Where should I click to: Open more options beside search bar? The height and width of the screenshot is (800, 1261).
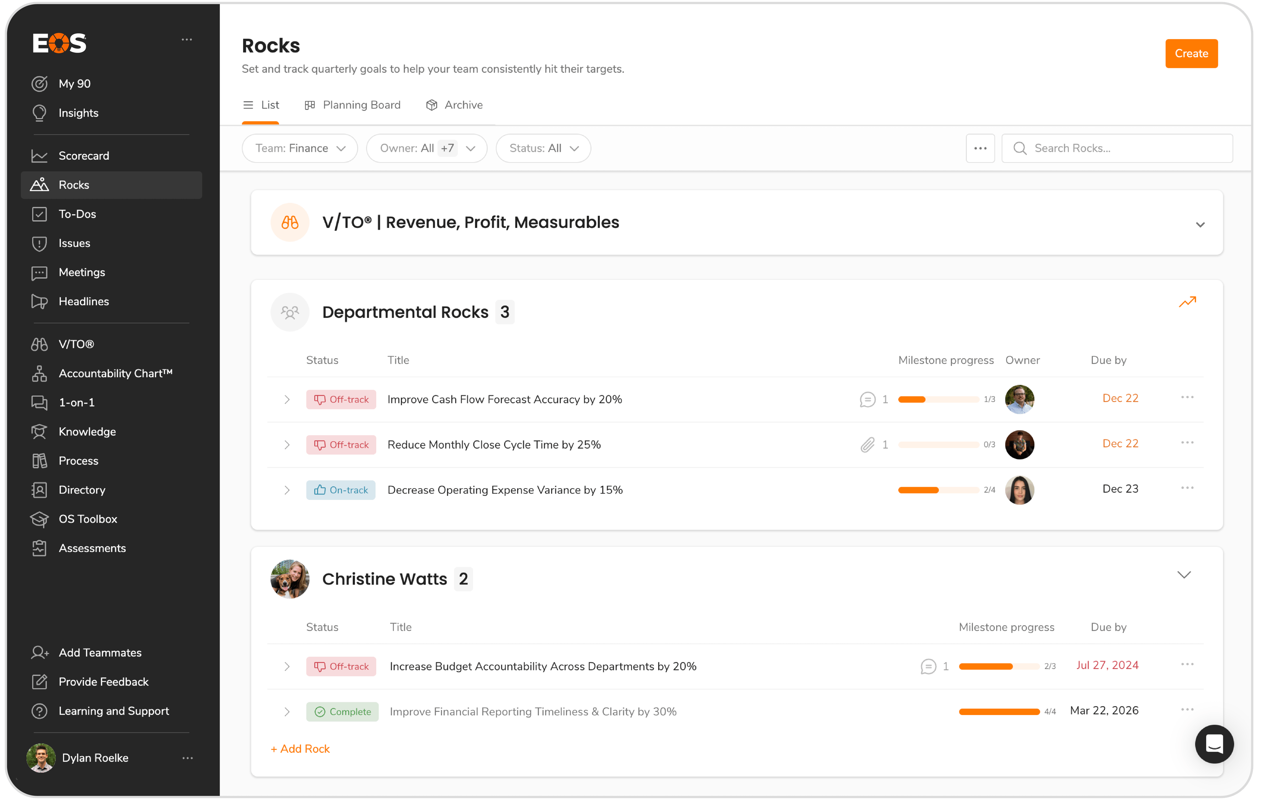click(x=980, y=149)
